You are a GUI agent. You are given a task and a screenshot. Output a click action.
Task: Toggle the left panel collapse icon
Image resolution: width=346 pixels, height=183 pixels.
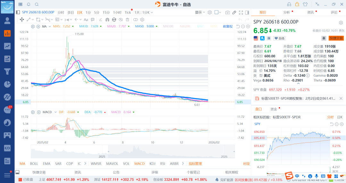click(18, 12)
